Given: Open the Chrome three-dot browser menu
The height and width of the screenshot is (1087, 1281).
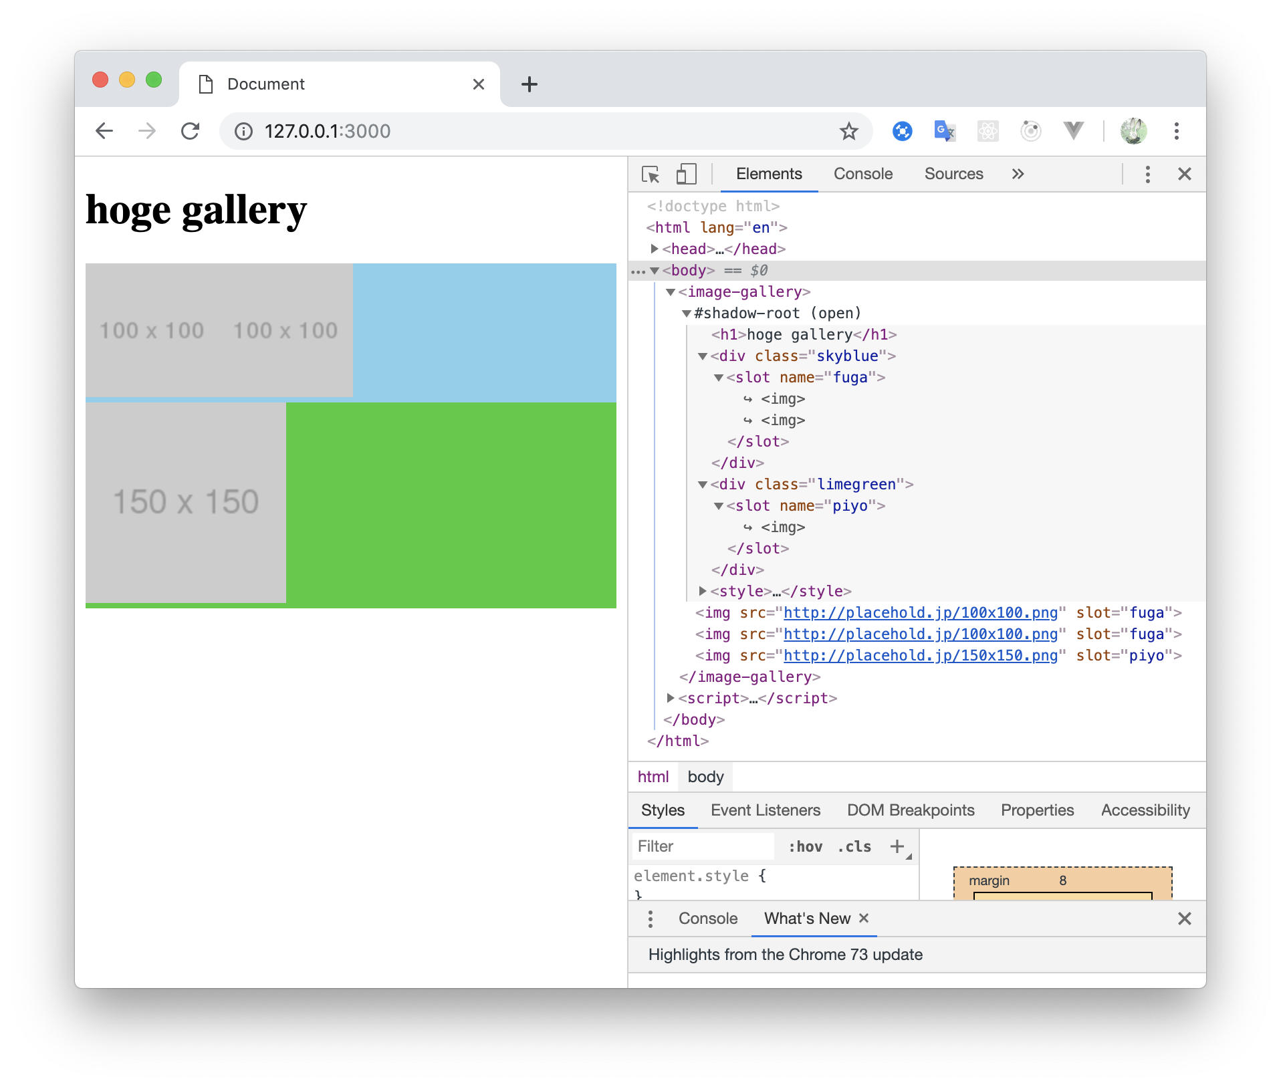Looking at the screenshot, I should [1177, 131].
